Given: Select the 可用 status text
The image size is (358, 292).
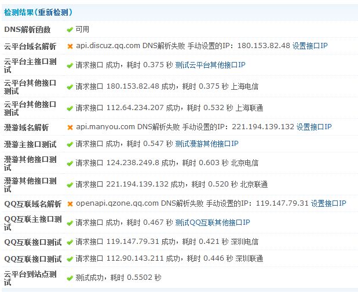Looking at the screenshot, I should tap(82, 29).
